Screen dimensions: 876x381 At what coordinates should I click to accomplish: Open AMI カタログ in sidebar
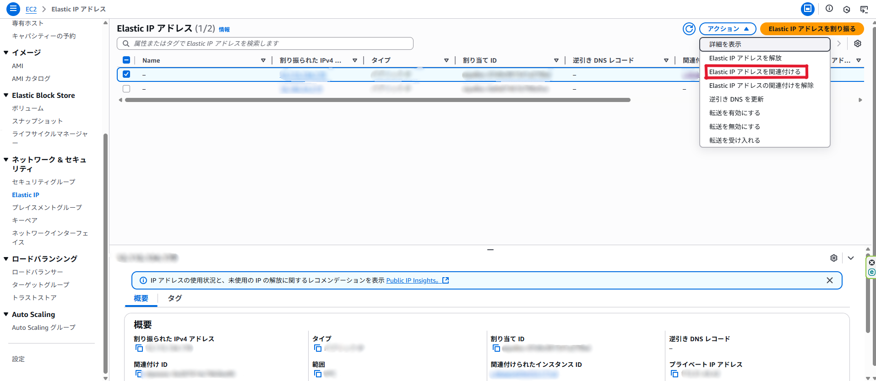(31, 79)
